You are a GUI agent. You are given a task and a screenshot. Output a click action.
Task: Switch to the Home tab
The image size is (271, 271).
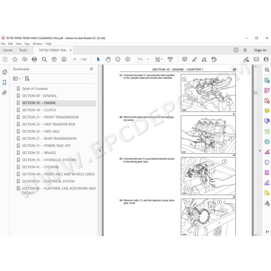[x=8, y=50]
